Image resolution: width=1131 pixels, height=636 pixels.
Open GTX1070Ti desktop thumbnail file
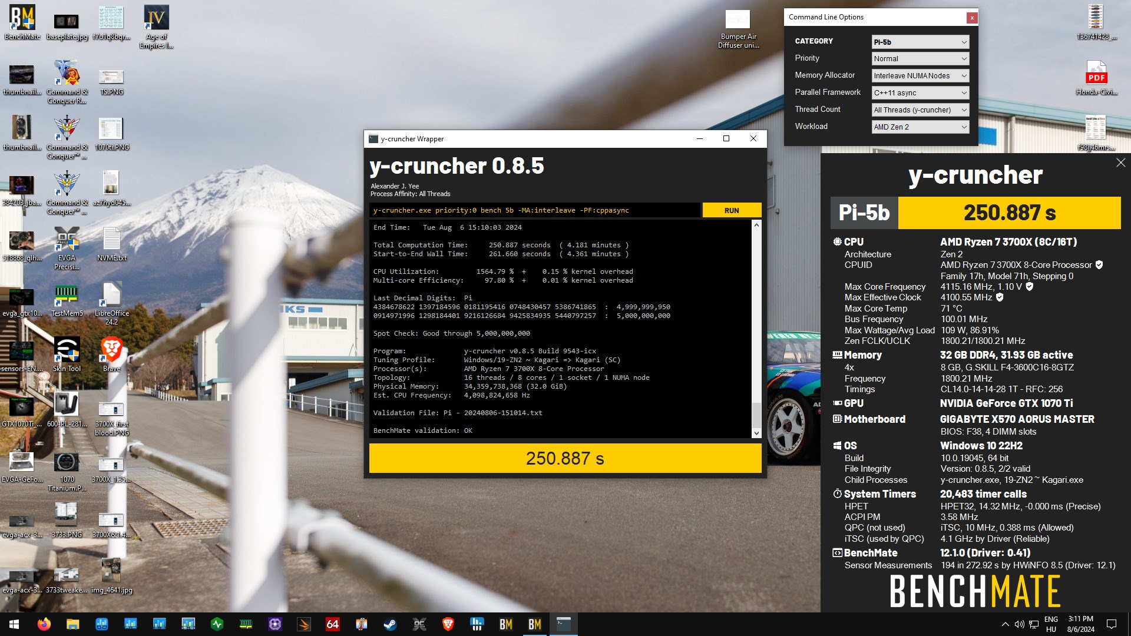[22, 410]
